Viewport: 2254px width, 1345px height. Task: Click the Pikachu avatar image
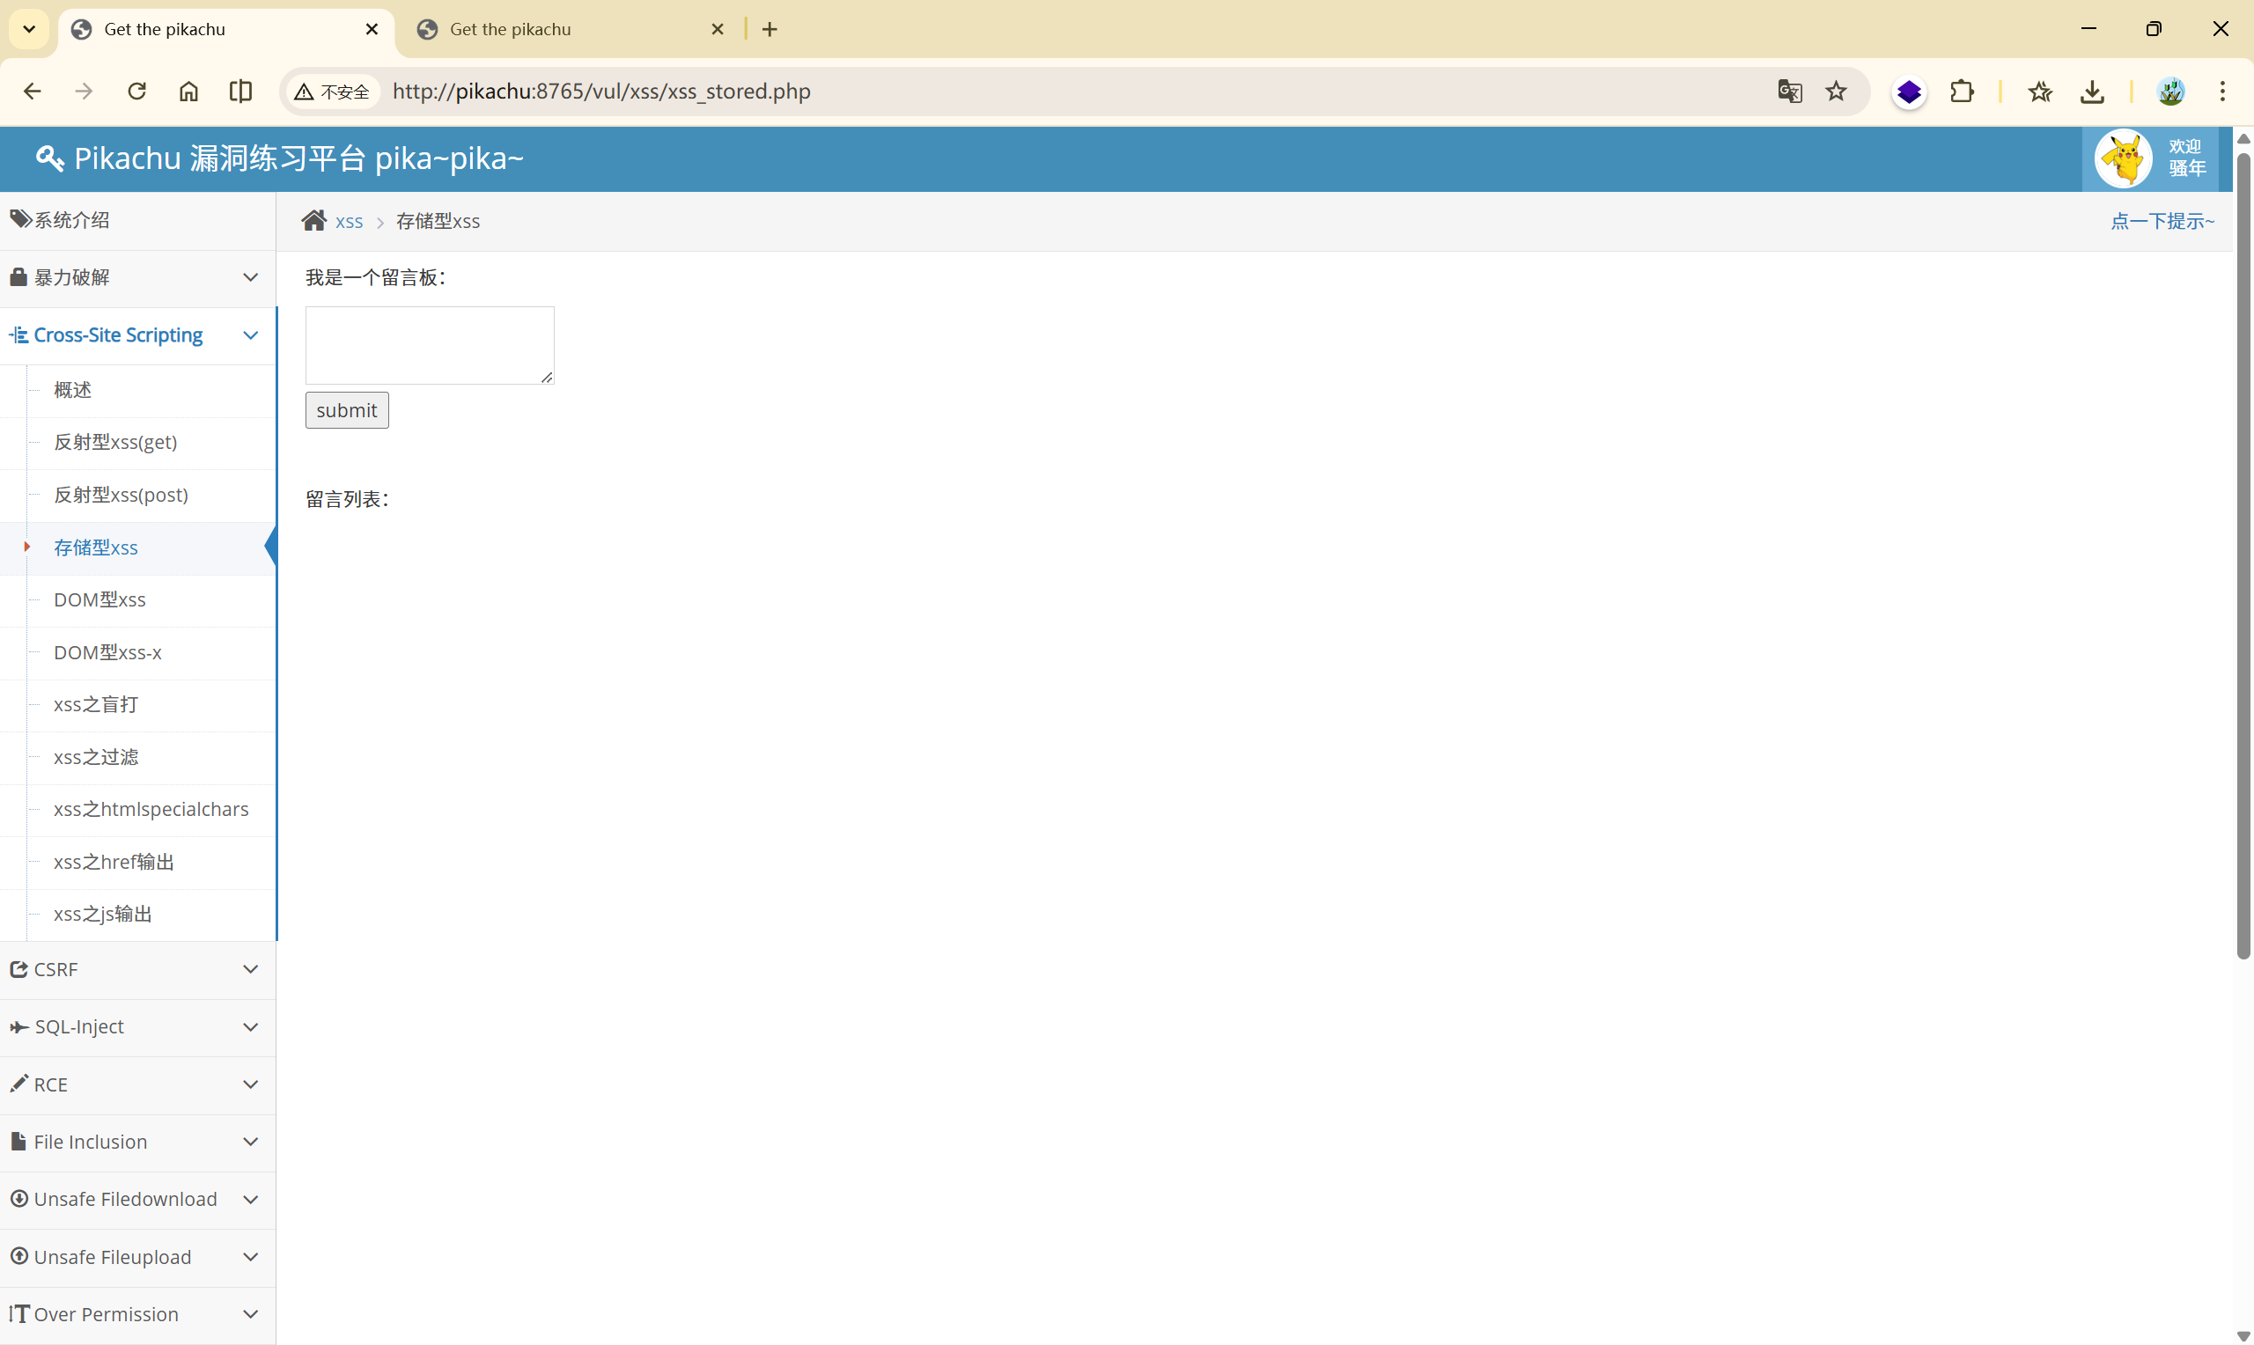tap(2123, 158)
